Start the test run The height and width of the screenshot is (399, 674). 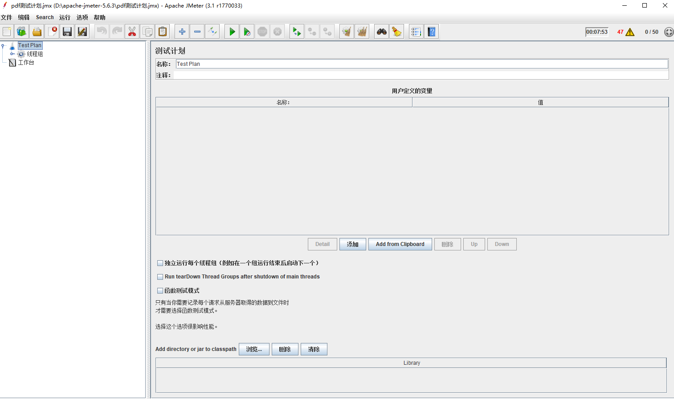click(x=232, y=31)
